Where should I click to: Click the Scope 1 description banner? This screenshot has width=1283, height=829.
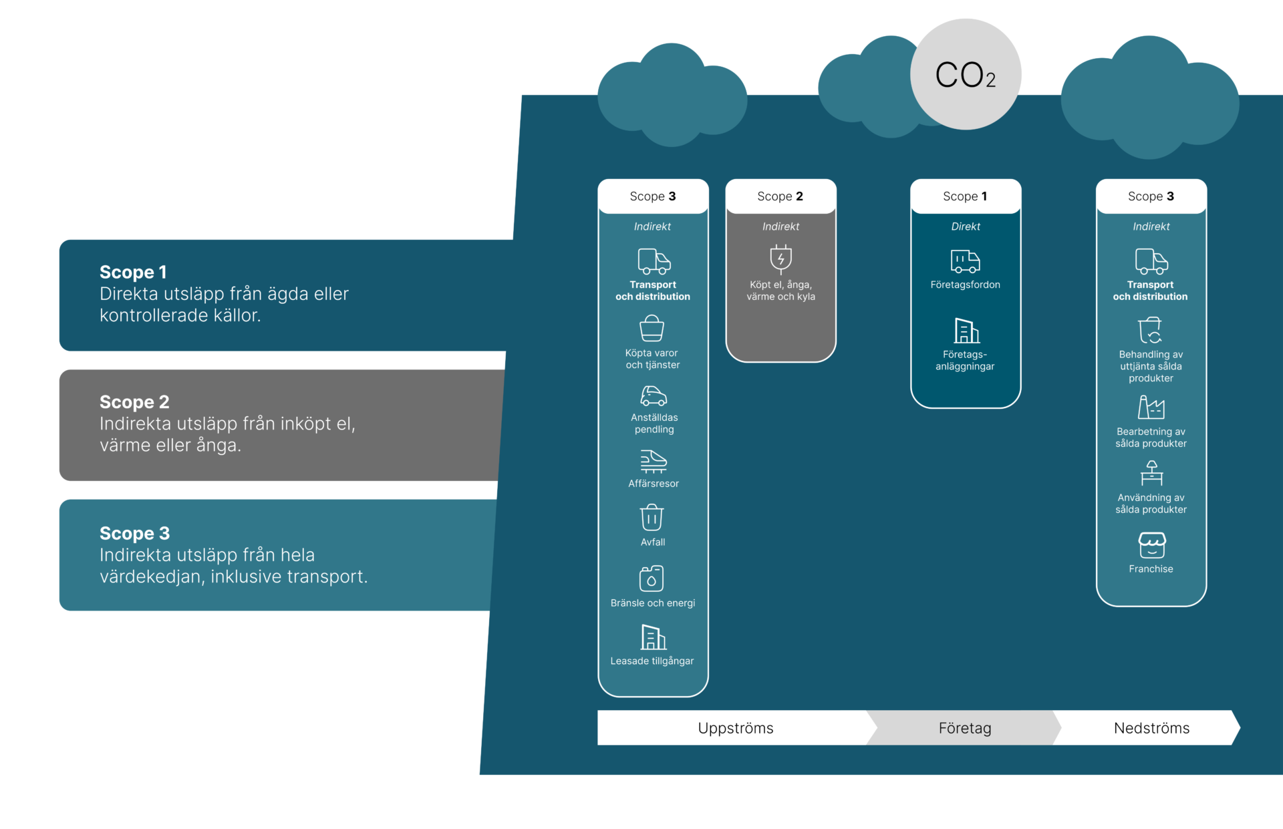coord(281,295)
